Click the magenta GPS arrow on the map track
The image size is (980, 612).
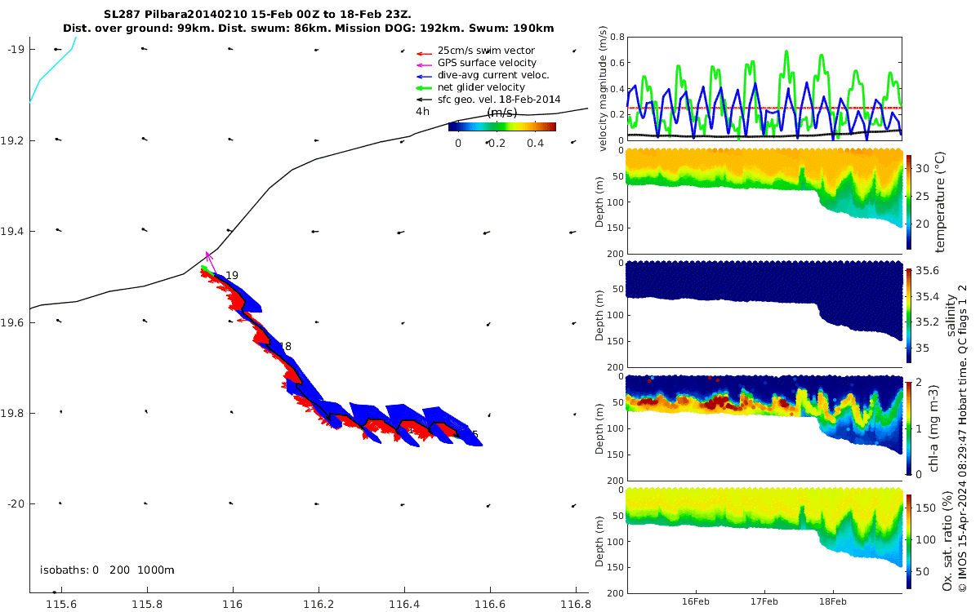tap(210, 262)
